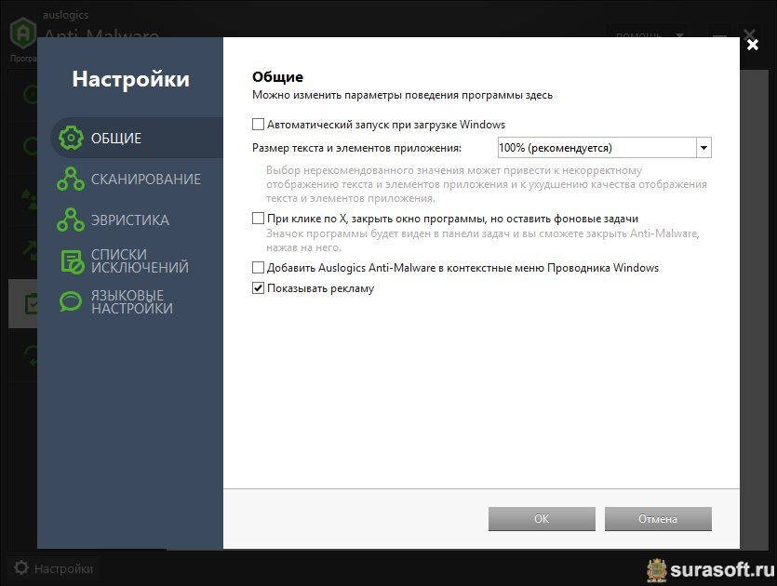The height and width of the screenshot is (586, 777).
Task: Click the Heuristics icon next to ЭВРИСТИКА
Action: click(x=71, y=220)
